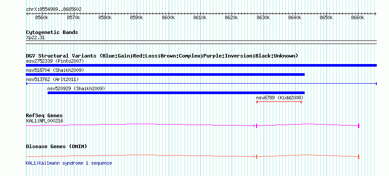Image resolution: width=389 pixels, height=176 pixels.
Task: Click the Xp22.31 band label
Action: (x=35, y=38)
